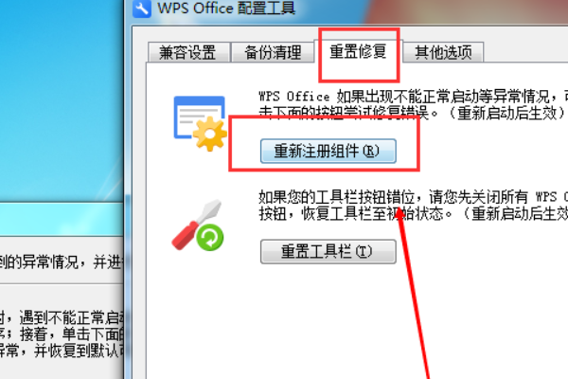The width and height of the screenshot is (568, 379).
Task: Select the 重置修复 tab
Action: point(358,51)
